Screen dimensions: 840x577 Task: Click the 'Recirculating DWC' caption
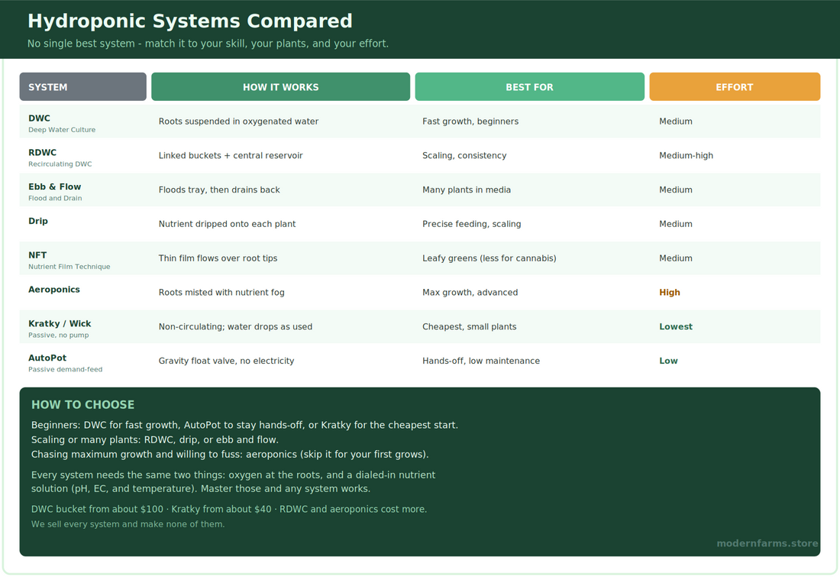click(x=60, y=164)
